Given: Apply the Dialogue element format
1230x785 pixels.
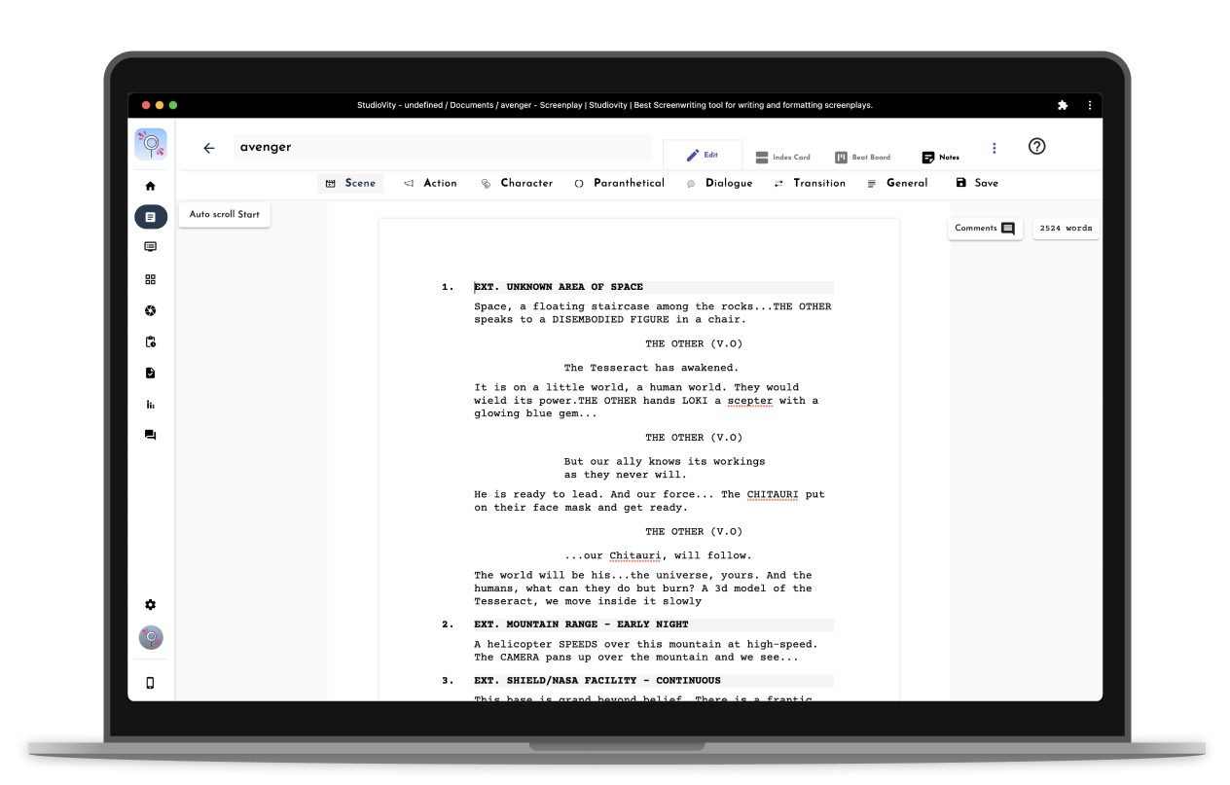Looking at the screenshot, I should 719,183.
